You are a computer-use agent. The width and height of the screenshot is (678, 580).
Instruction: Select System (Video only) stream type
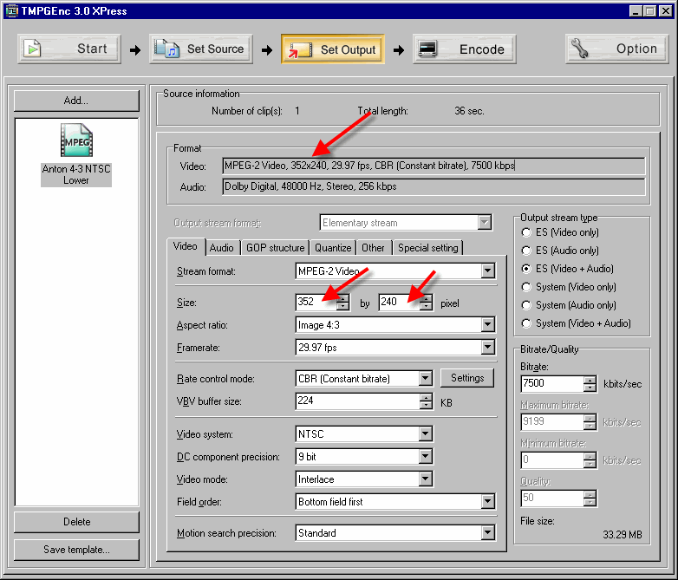pos(525,287)
